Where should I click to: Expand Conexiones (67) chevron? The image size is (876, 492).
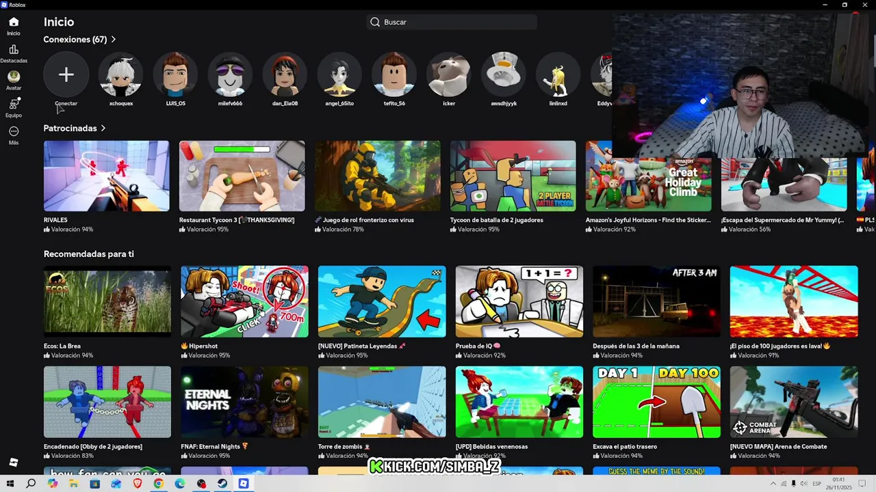pyautogui.click(x=113, y=40)
